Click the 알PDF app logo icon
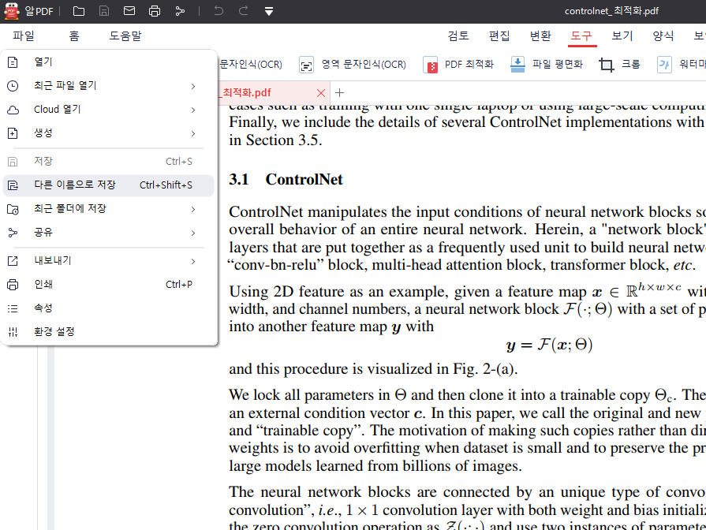Image resolution: width=706 pixels, height=530 pixels. (x=11, y=11)
